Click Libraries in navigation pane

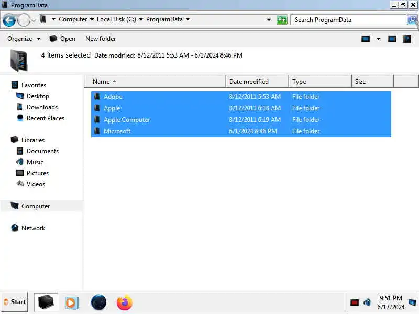[33, 140]
